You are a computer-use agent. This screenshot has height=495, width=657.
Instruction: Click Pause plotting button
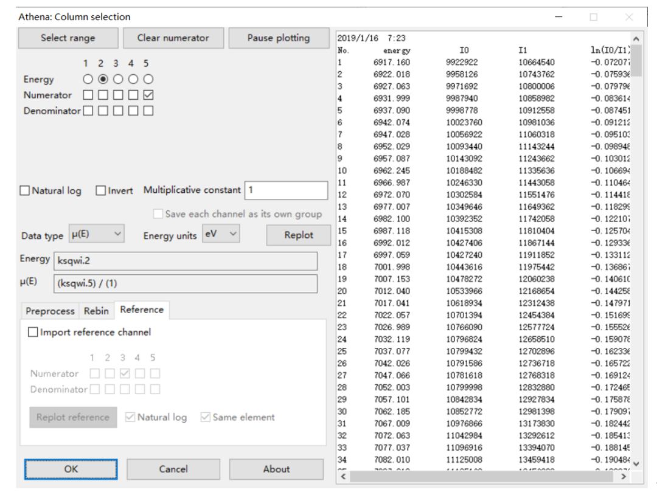[278, 38]
